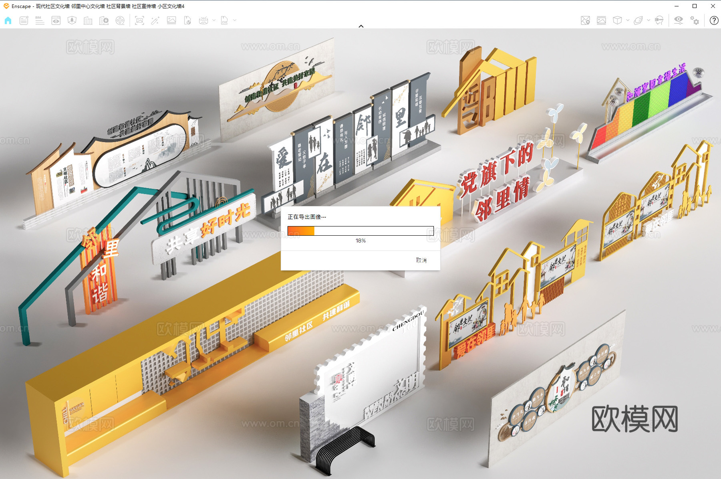Click the magic wand batch render icon
This screenshot has height=479, width=721.
(155, 20)
